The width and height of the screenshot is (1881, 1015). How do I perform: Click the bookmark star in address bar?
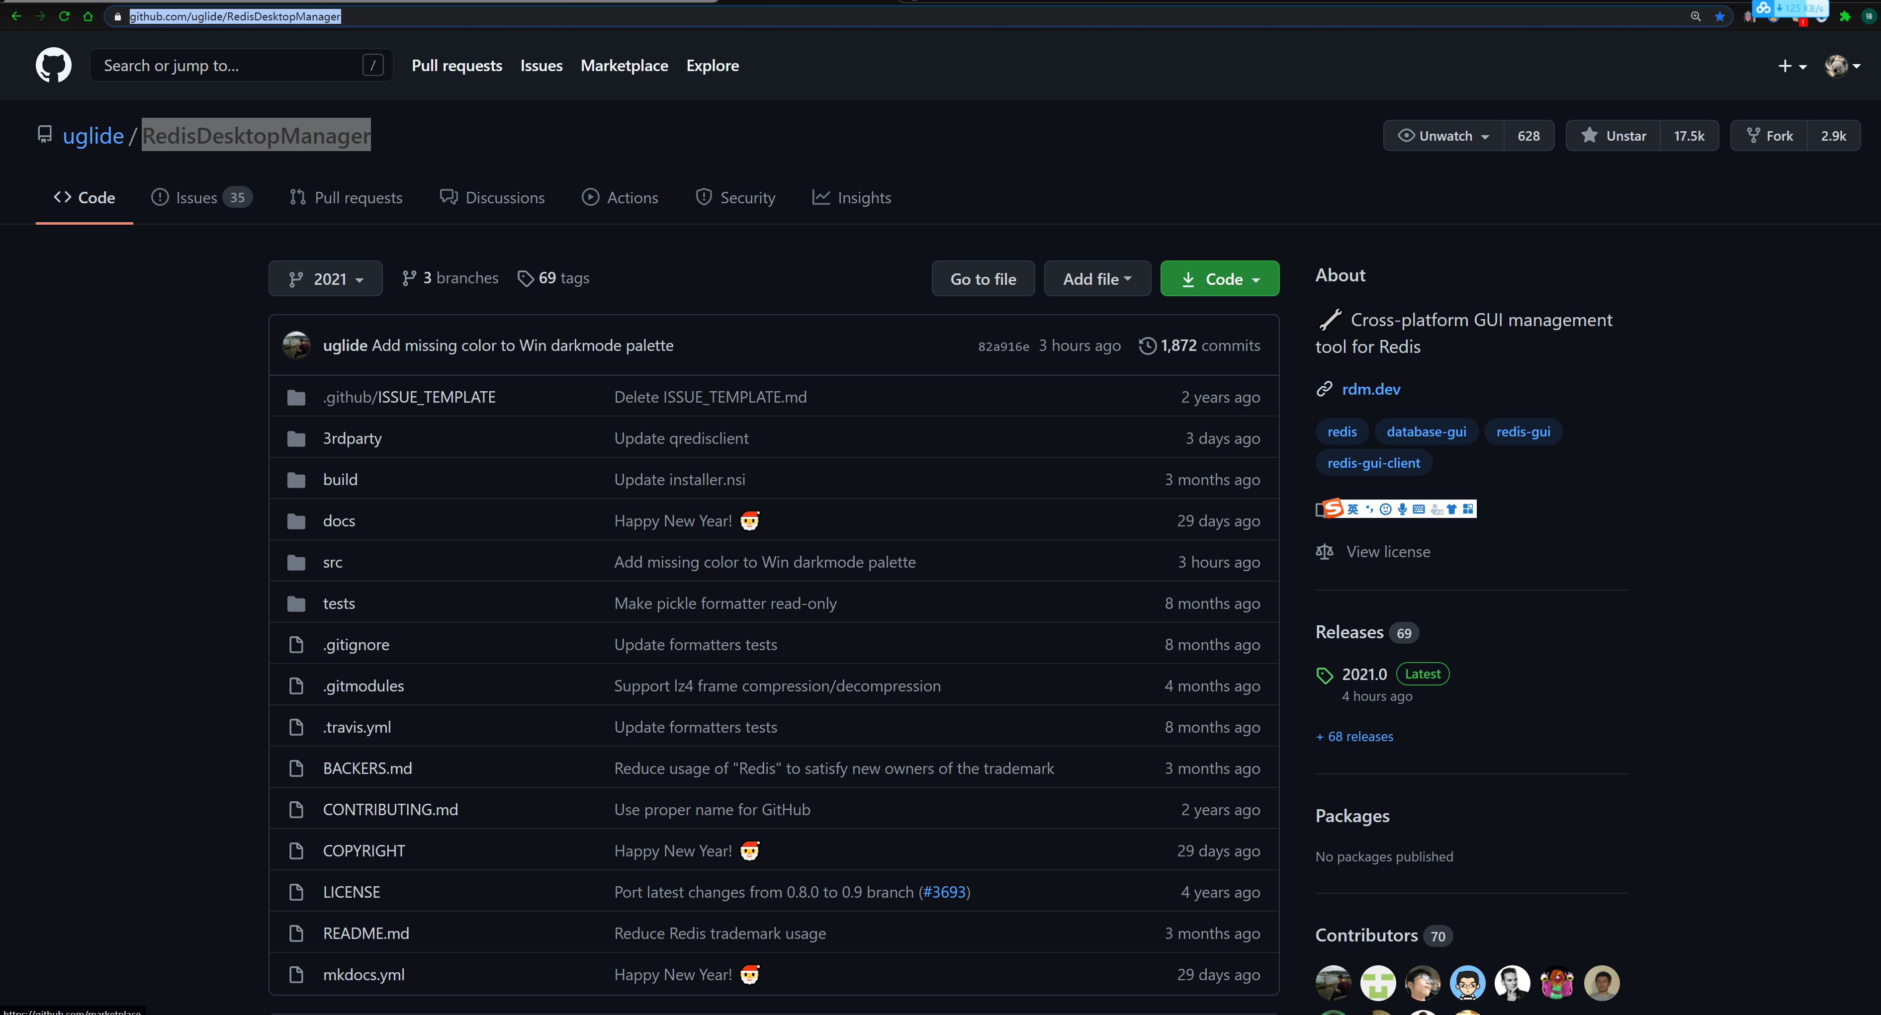1719,16
